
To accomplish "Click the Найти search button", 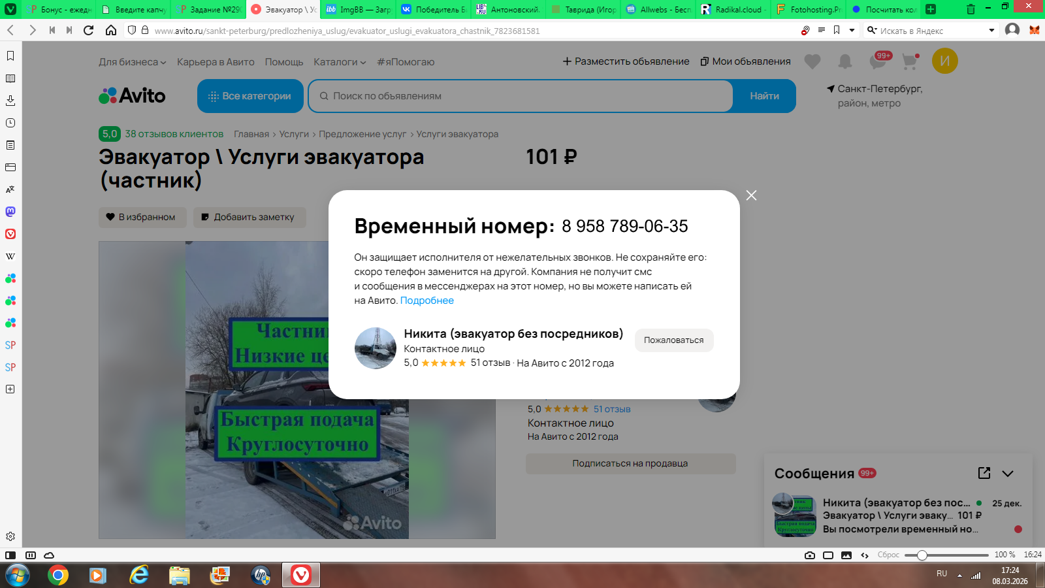I will tap(764, 96).
